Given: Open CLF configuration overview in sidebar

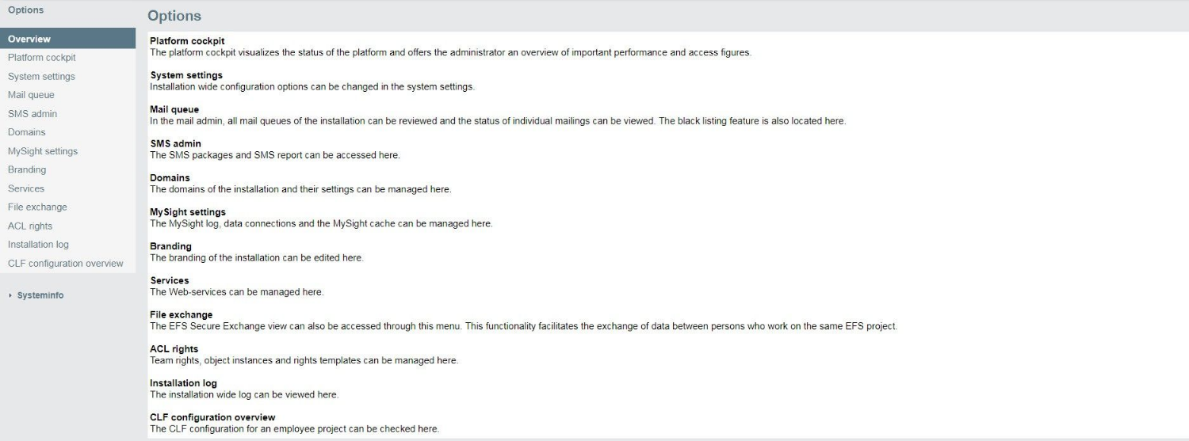Looking at the screenshot, I should [x=67, y=264].
